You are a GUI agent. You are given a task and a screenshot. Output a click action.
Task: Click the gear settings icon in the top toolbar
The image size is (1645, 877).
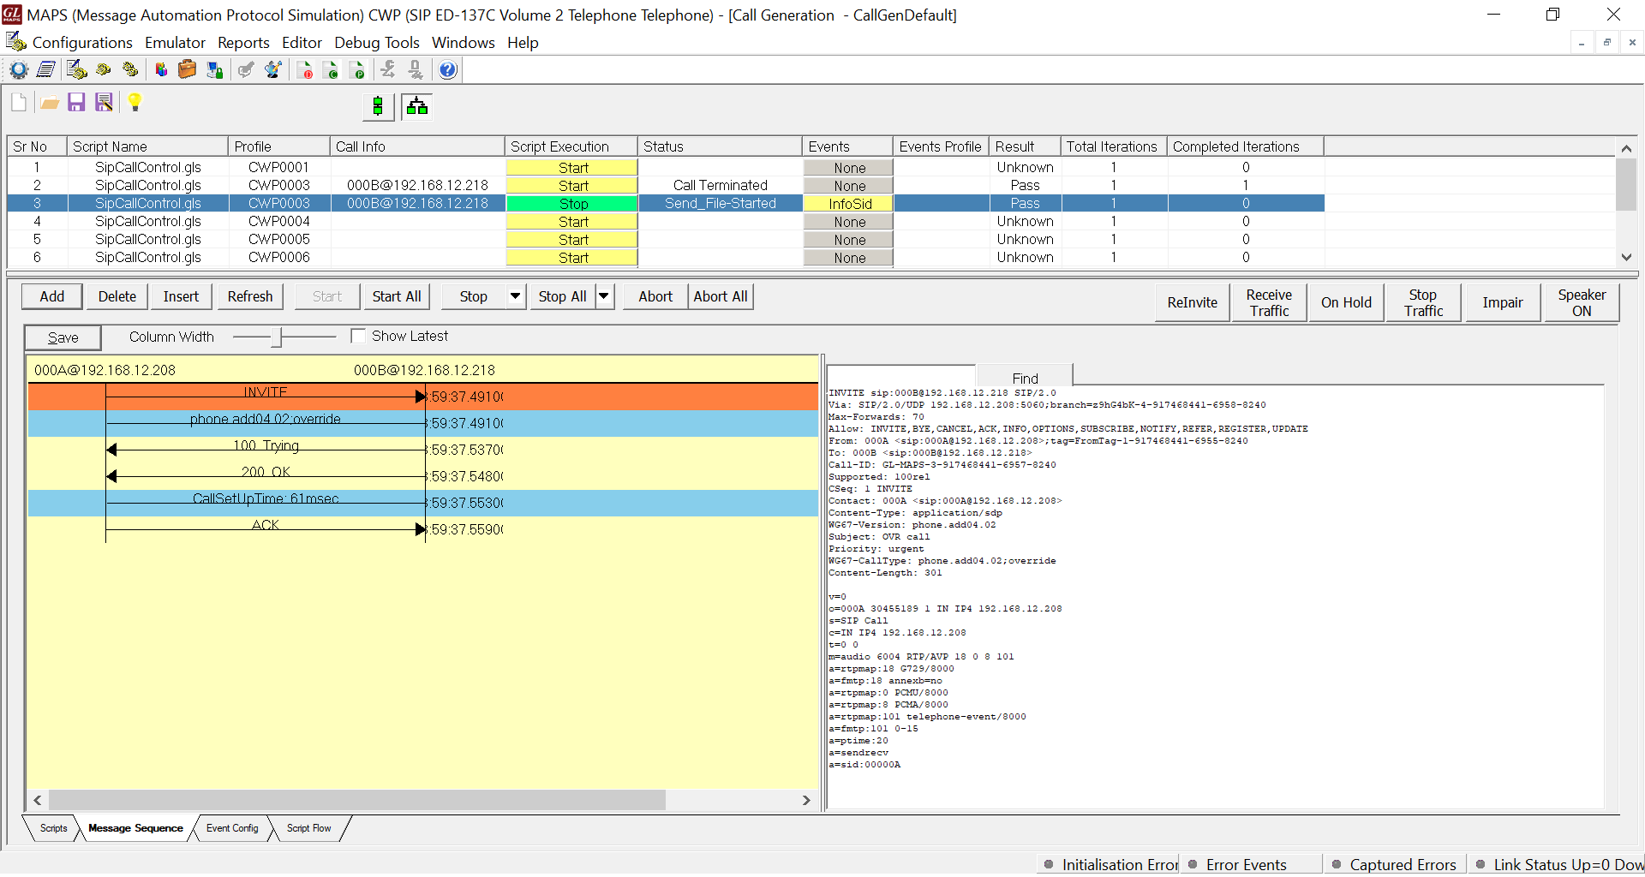pyautogui.click(x=19, y=70)
